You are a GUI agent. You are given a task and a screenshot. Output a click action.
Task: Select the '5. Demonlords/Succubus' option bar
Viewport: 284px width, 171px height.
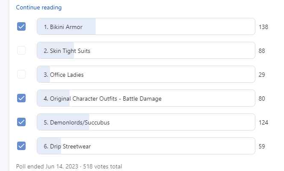146,122
